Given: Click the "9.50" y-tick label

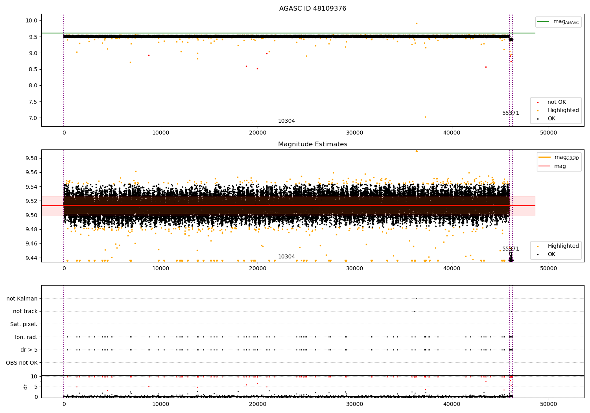Looking at the screenshot, I should tap(32, 215).
